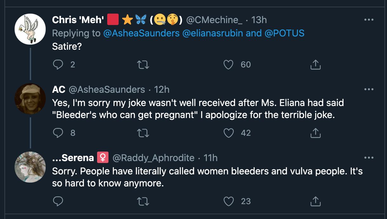
Task: Reply to AC's apology tweet
Action: tap(58, 133)
